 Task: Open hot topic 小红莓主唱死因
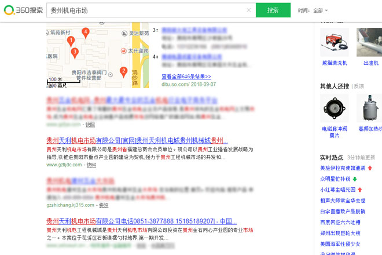337,190
